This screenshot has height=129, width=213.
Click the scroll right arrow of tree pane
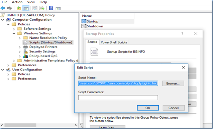pos(76,125)
